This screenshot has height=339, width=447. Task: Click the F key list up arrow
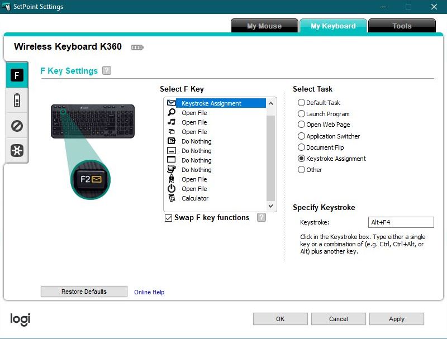271,103
